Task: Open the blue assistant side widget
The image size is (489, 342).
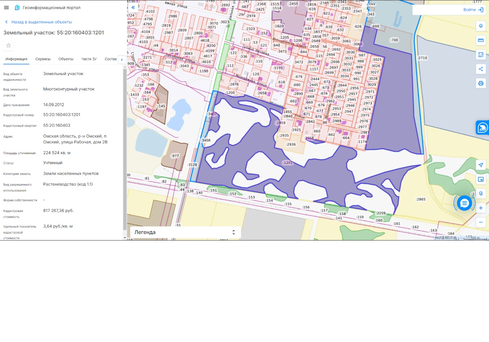Action: click(483, 127)
